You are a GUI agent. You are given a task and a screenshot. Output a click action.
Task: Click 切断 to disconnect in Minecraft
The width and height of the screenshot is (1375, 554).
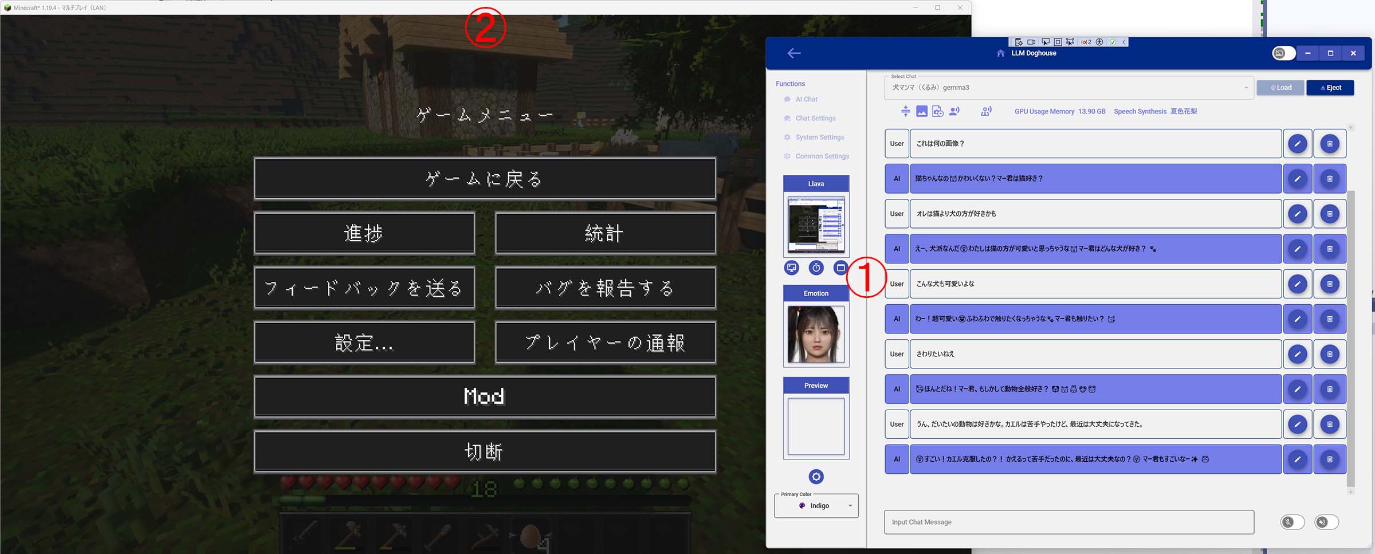tap(485, 452)
